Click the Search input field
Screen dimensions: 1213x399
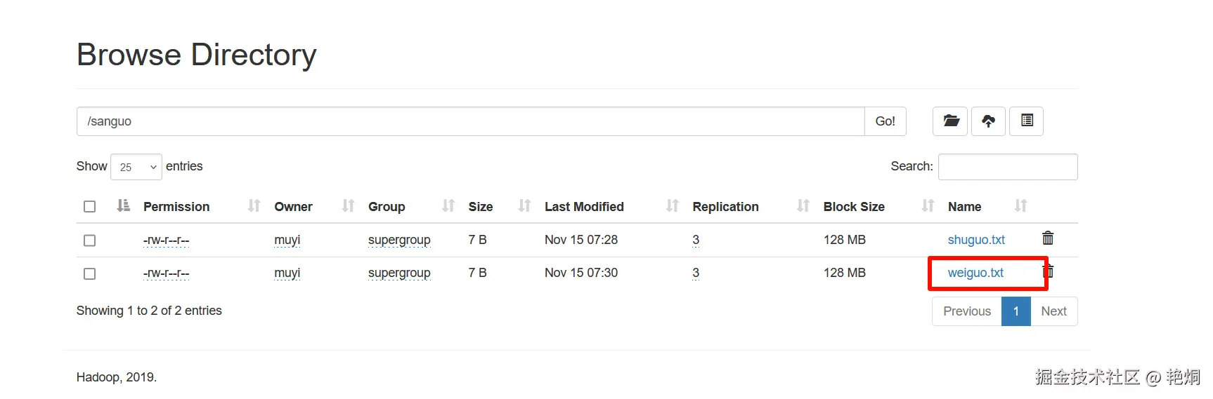pyautogui.click(x=1007, y=167)
